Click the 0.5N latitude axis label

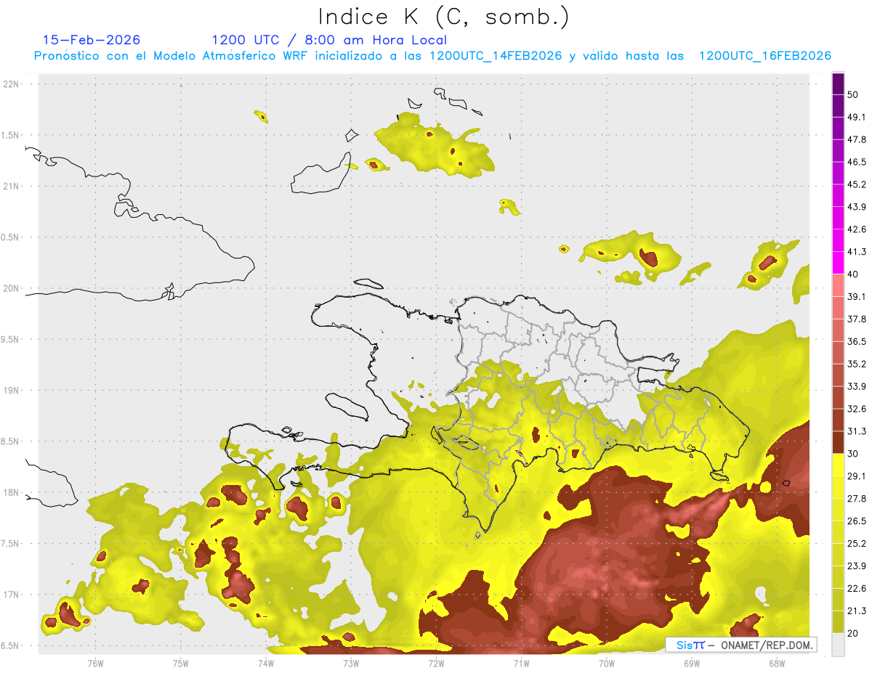pos(11,237)
